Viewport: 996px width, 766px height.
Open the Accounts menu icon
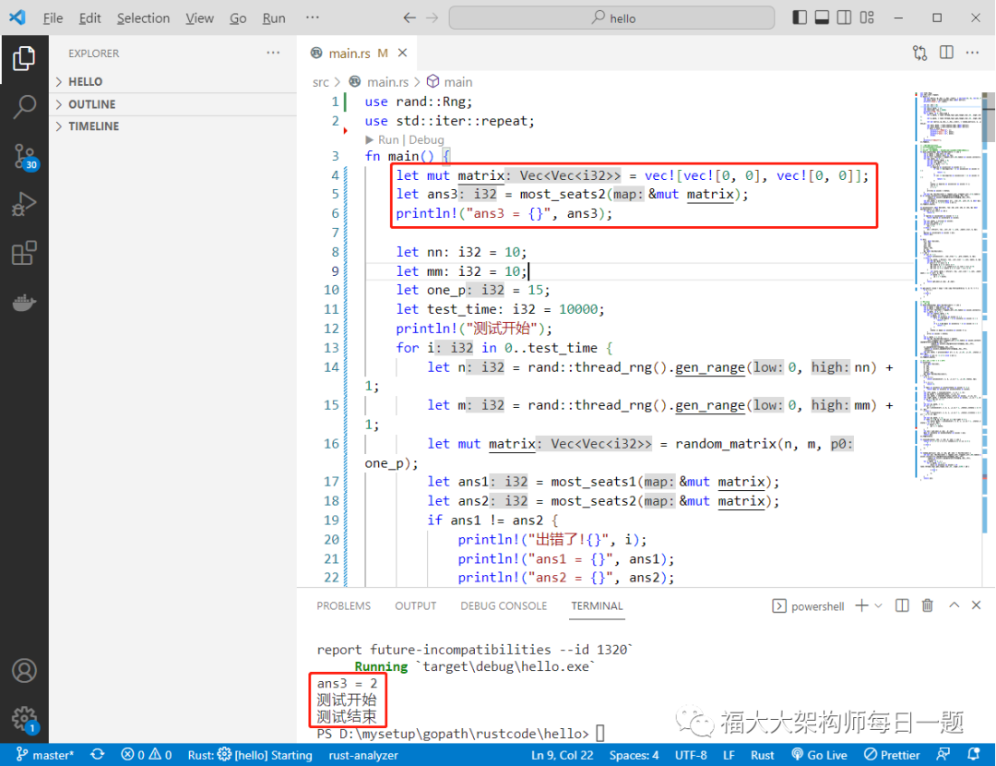[24, 671]
